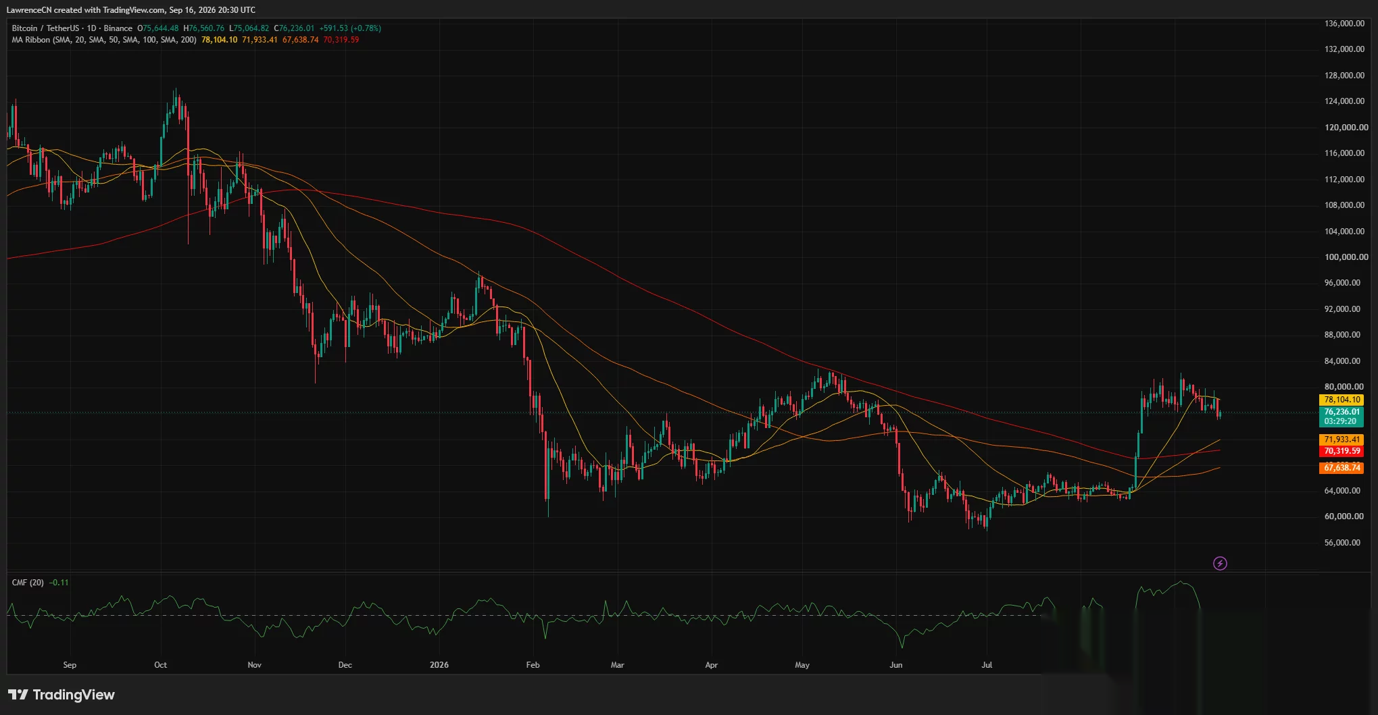
Task: Click the 80,000.00 price-axis label
Action: tap(1344, 387)
